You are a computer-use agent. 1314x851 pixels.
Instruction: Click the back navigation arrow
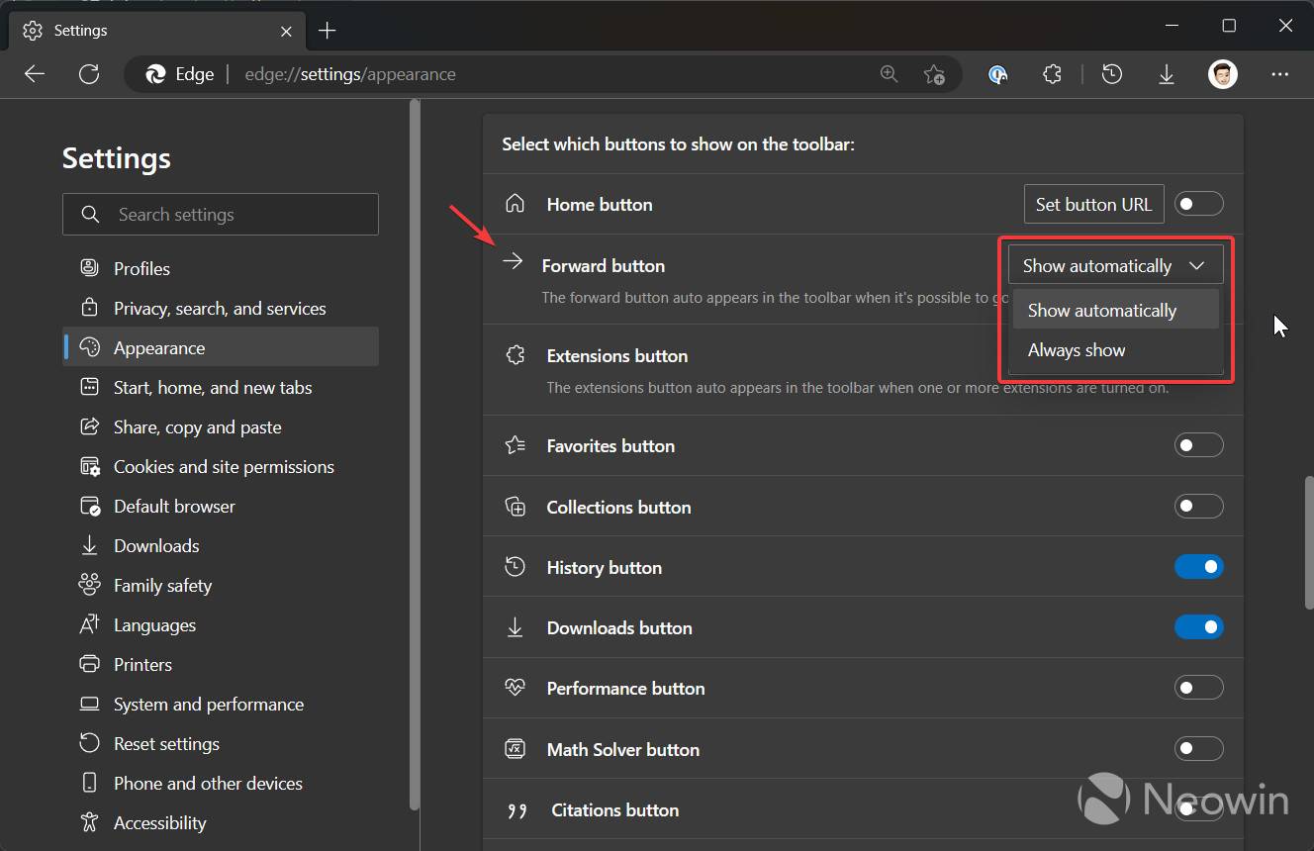coord(34,74)
